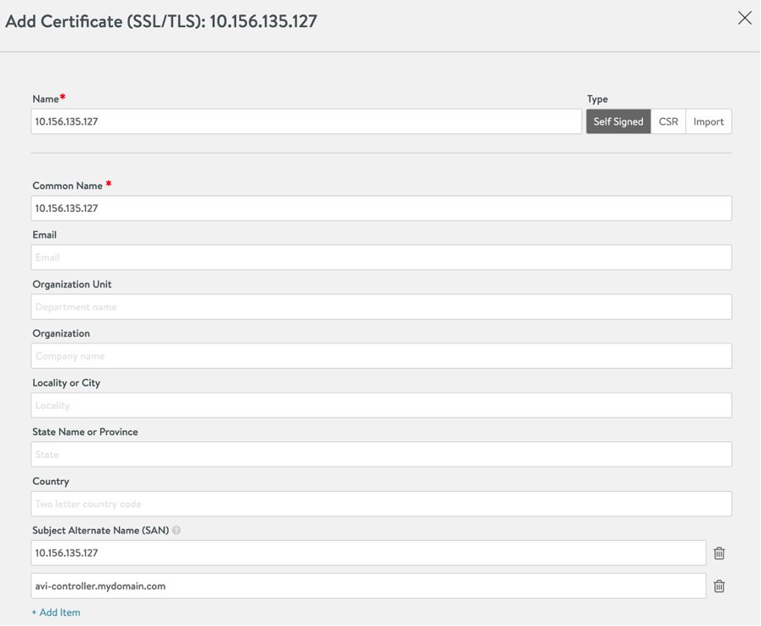This screenshot has height=626, width=761.
Task: Select the Self Signed certificate type
Action: click(x=618, y=121)
